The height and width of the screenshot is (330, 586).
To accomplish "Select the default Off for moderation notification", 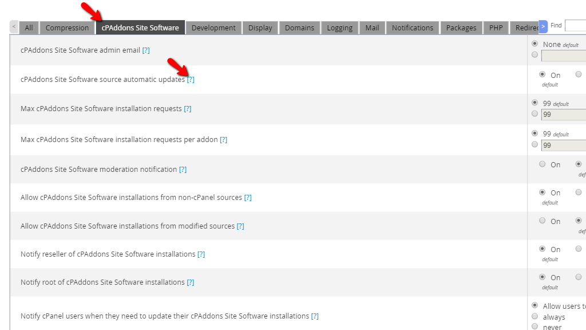I will pyautogui.click(x=579, y=164).
